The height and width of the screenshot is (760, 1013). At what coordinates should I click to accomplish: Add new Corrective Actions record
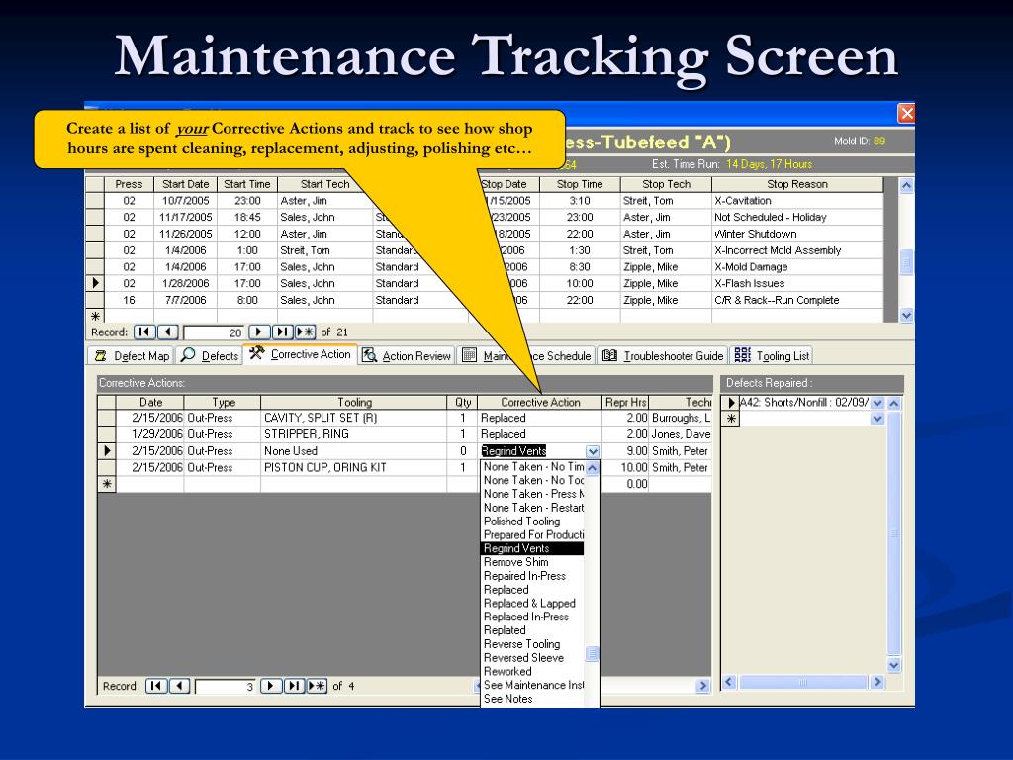[317, 686]
